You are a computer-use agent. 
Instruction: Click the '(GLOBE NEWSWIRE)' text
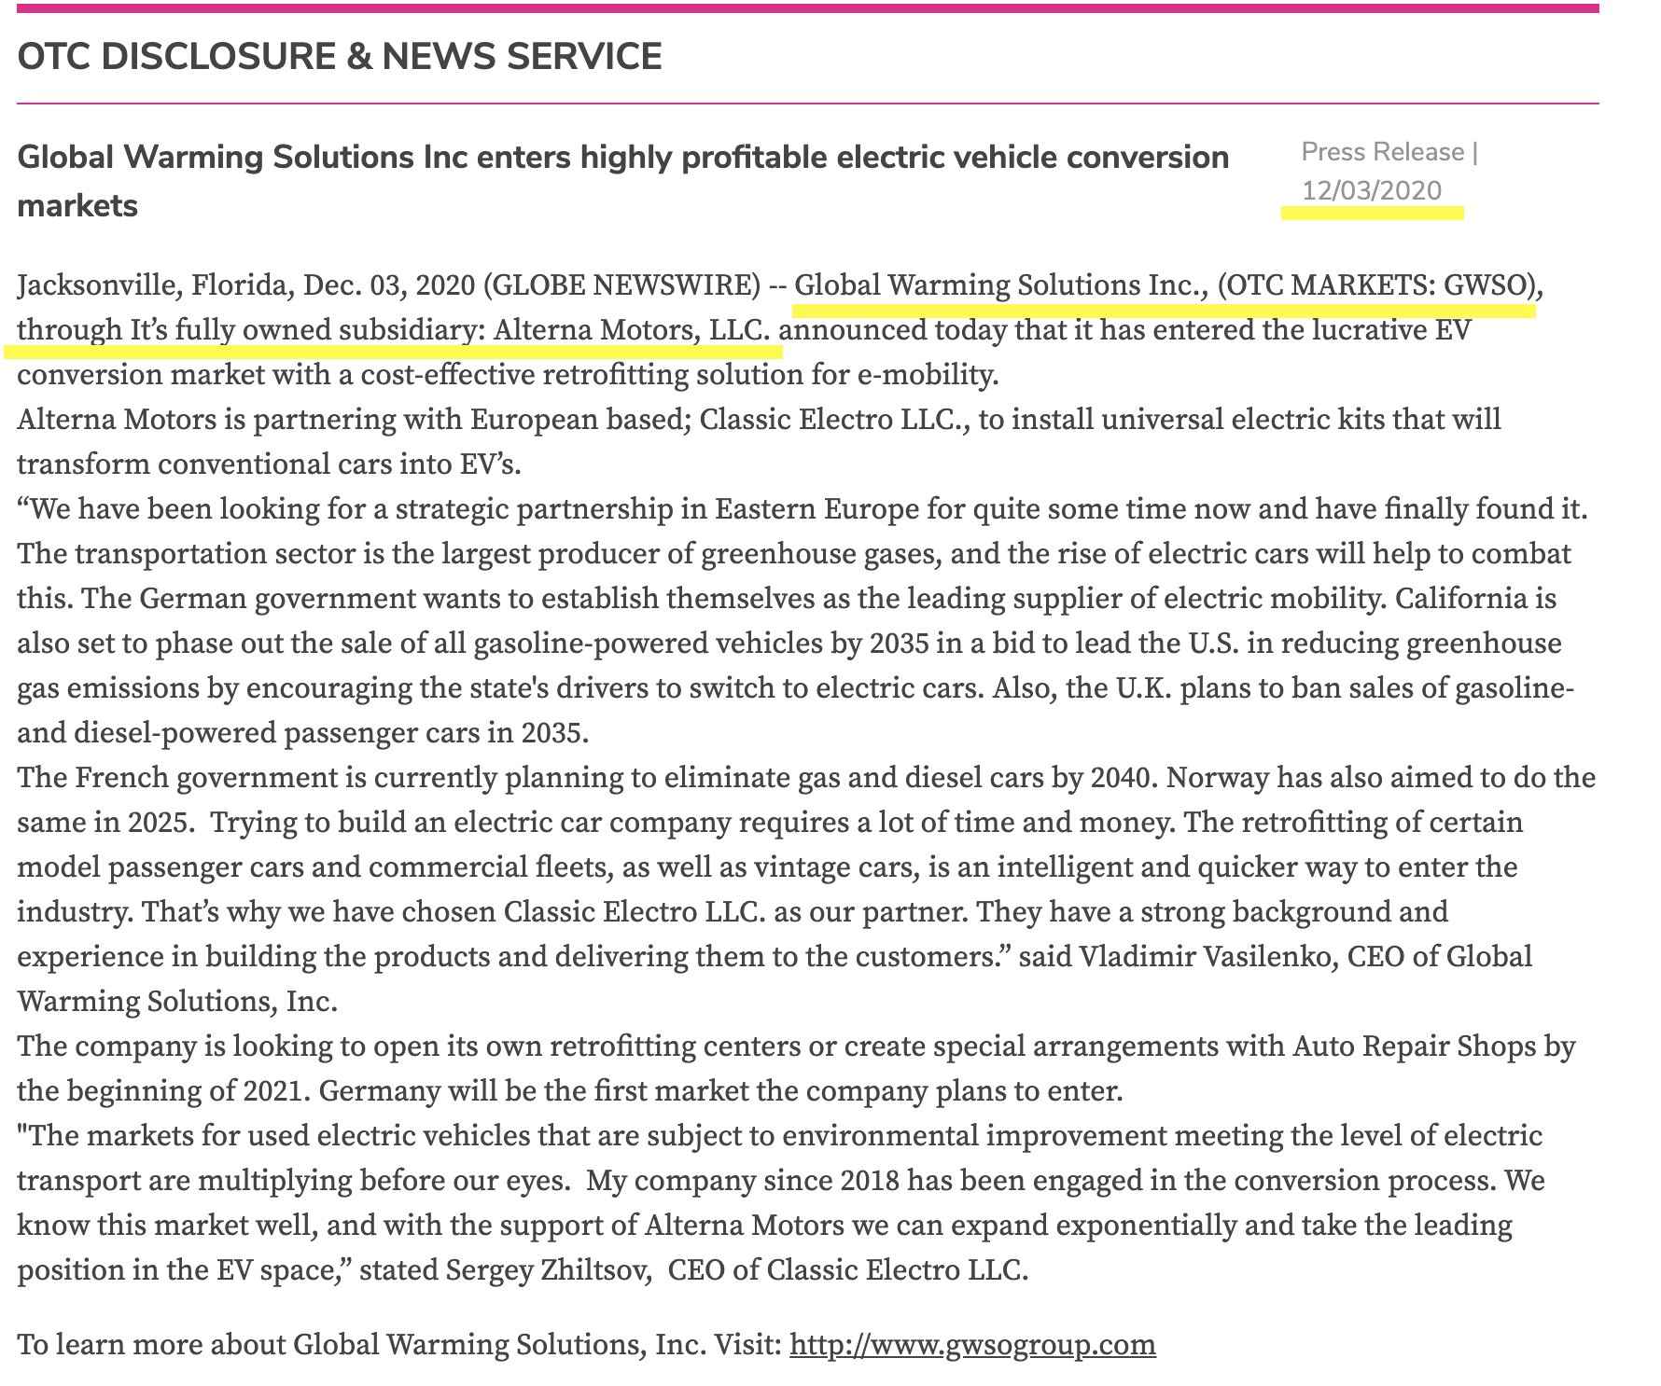(622, 284)
